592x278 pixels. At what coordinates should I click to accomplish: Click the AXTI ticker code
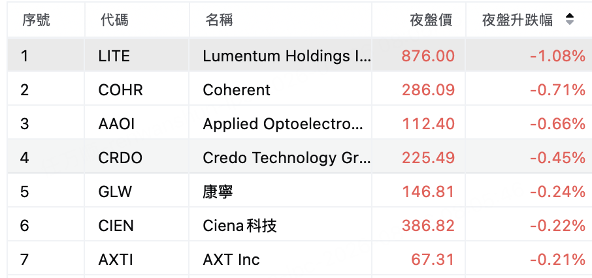point(116,260)
